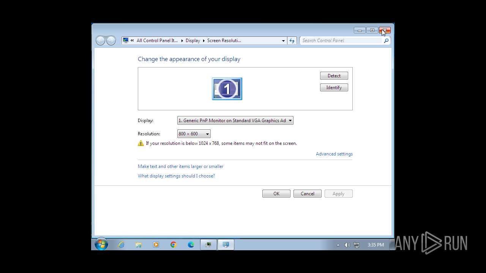Click the Control Panel icon in address bar

pyautogui.click(x=126, y=41)
